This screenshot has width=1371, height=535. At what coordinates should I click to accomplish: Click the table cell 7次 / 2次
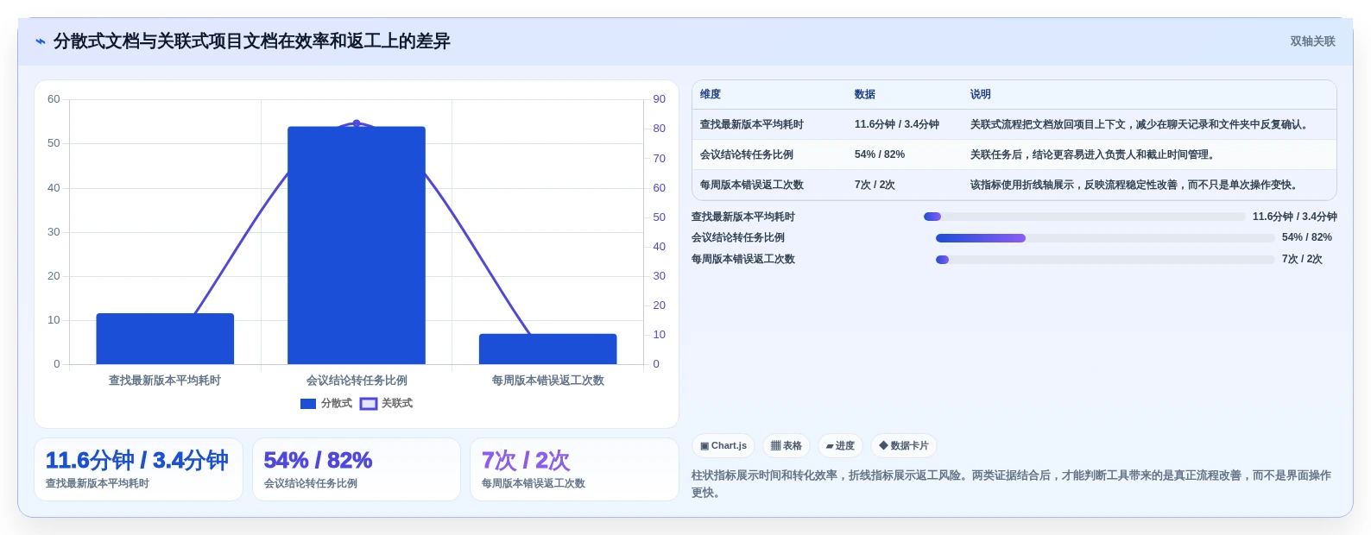click(875, 185)
